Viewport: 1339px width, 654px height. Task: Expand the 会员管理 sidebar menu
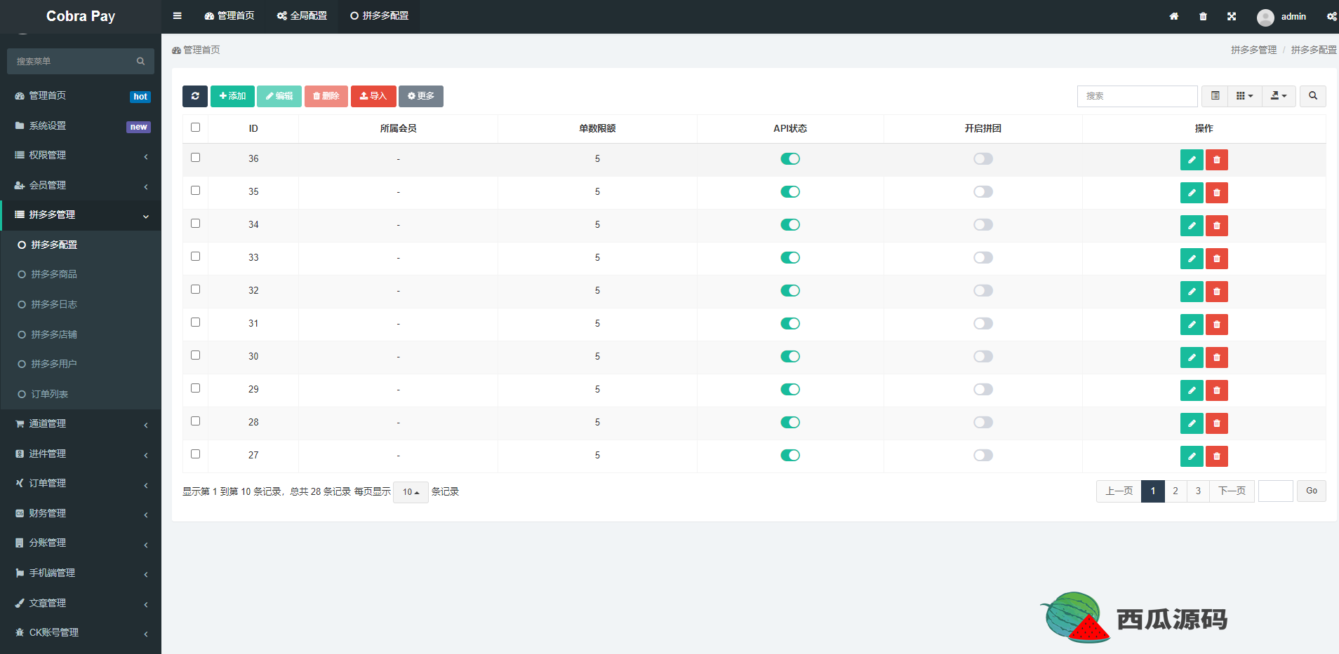(x=81, y=186)
